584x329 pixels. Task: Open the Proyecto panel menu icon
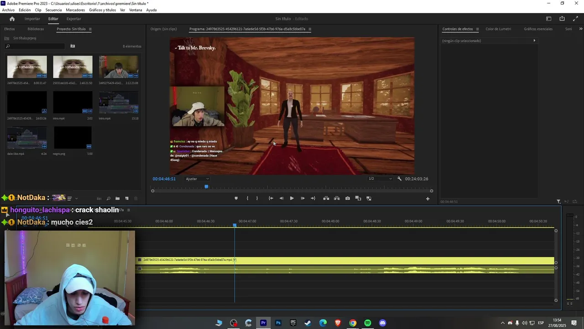coord(90,29)
